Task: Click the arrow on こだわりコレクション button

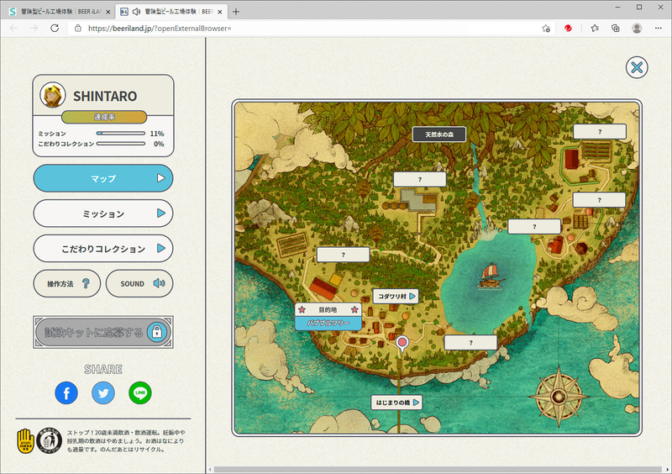Action: click(x=160, y=249)
